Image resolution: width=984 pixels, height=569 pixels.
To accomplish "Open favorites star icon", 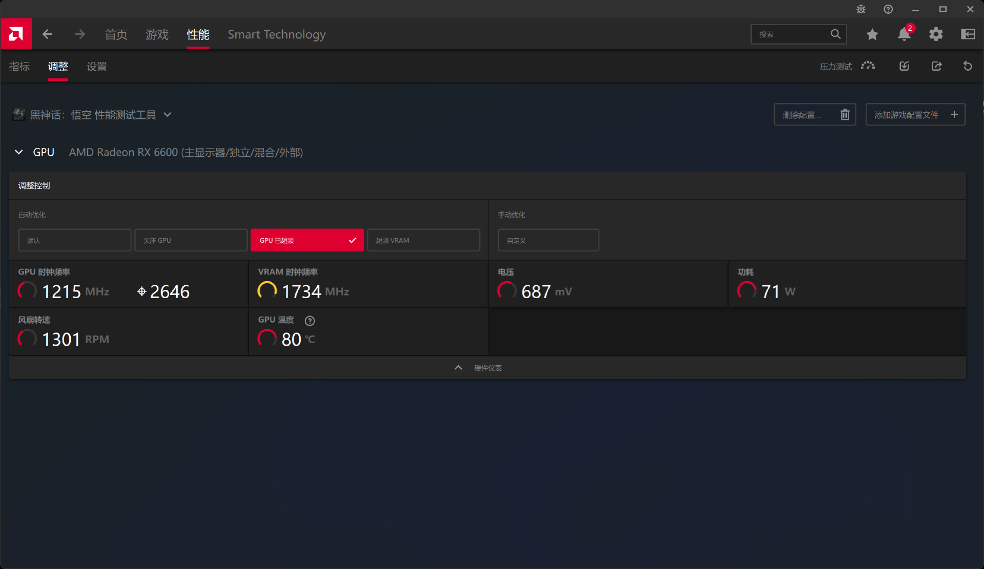I will pyautogui.click(x=872, y=34).
